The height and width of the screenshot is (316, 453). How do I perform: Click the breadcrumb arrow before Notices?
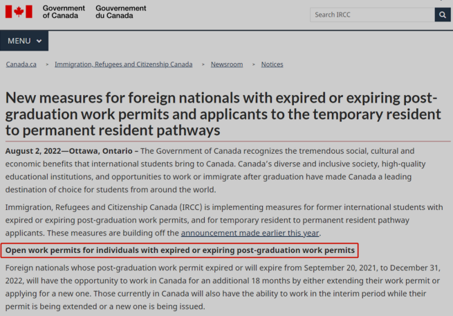coord(253,64)
